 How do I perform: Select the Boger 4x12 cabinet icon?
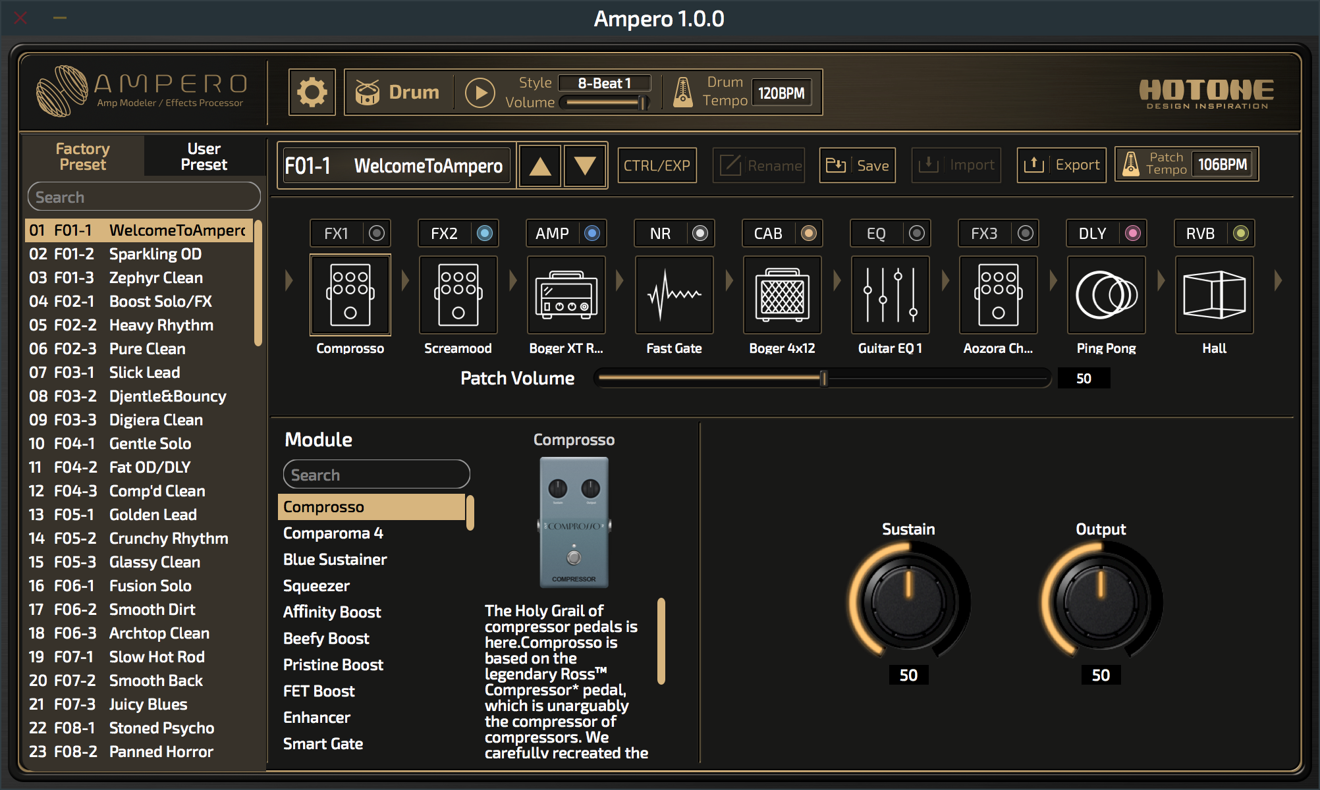coord(782,296)
